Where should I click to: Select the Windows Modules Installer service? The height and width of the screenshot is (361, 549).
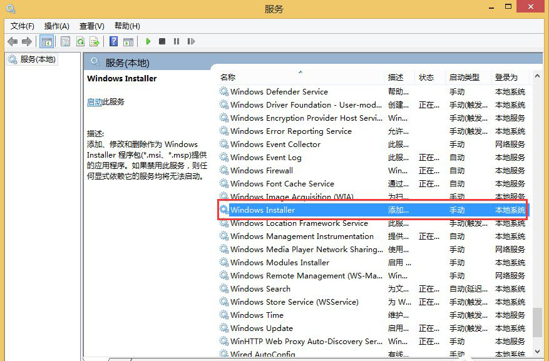372,262
